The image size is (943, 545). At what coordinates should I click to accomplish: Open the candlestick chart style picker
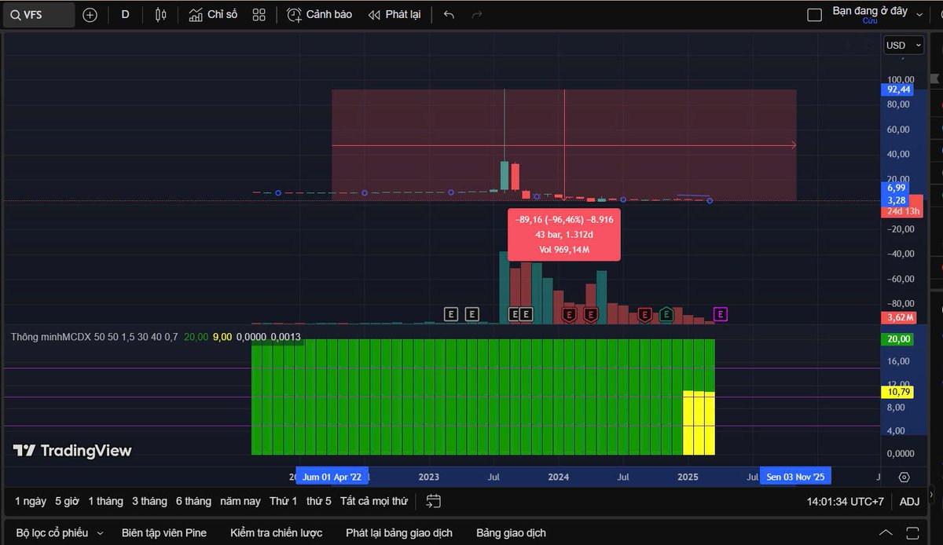161,15
